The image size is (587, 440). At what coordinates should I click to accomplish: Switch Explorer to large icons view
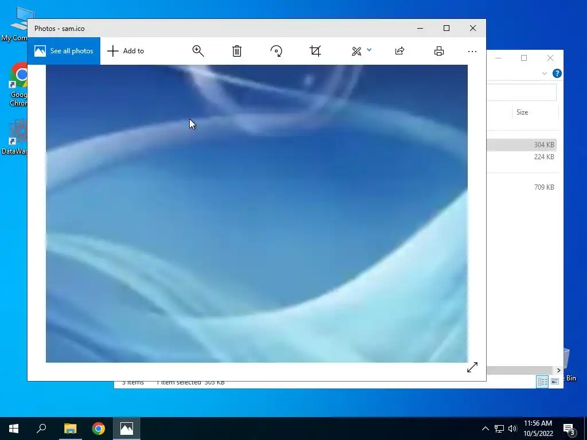click(555, 381)
